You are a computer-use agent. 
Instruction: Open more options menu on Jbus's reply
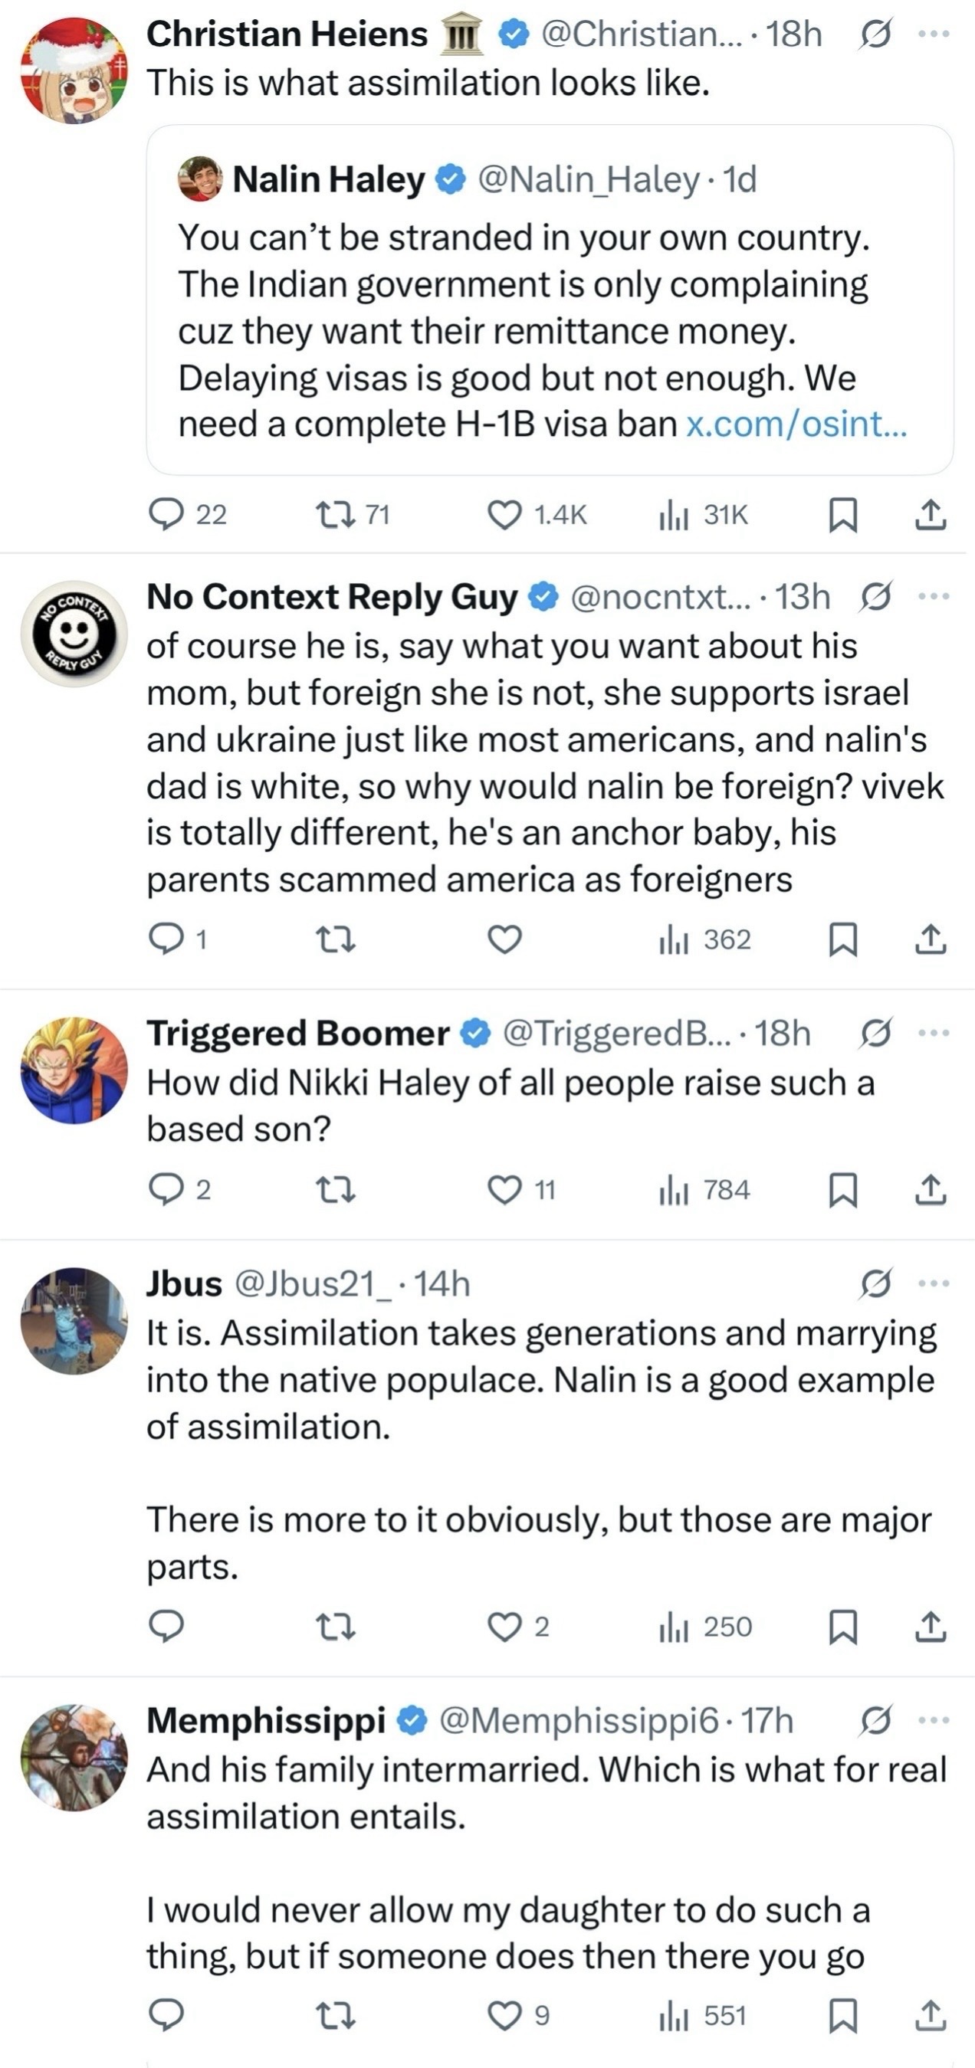[x=934, y=1283]
